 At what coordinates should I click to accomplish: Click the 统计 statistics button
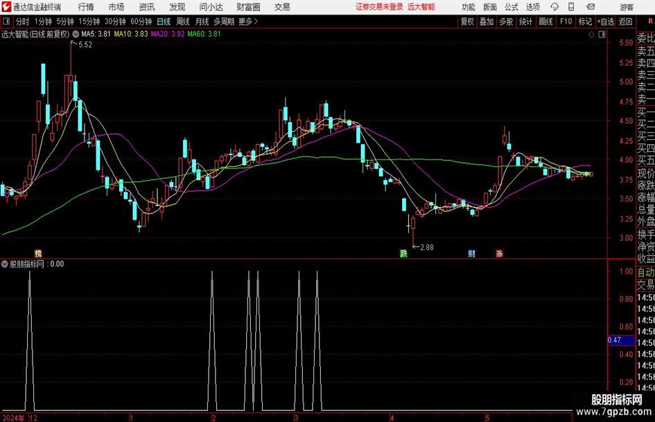click(525, 21)
